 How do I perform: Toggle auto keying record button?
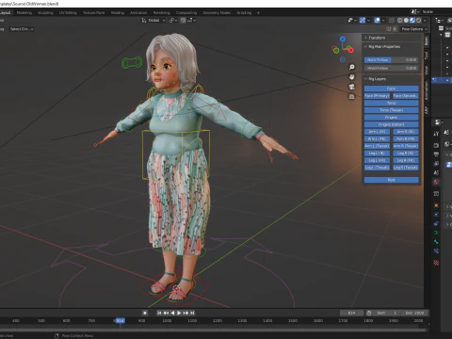pyautogui.click(x=145, y=313)
